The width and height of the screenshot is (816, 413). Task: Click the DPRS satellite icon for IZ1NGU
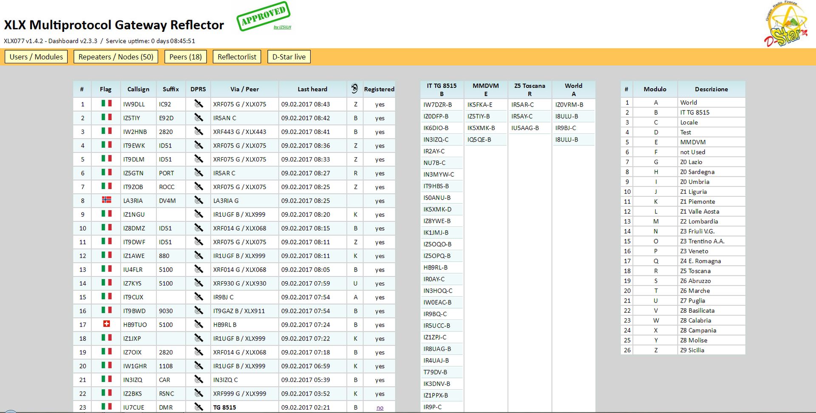(198, 214)
